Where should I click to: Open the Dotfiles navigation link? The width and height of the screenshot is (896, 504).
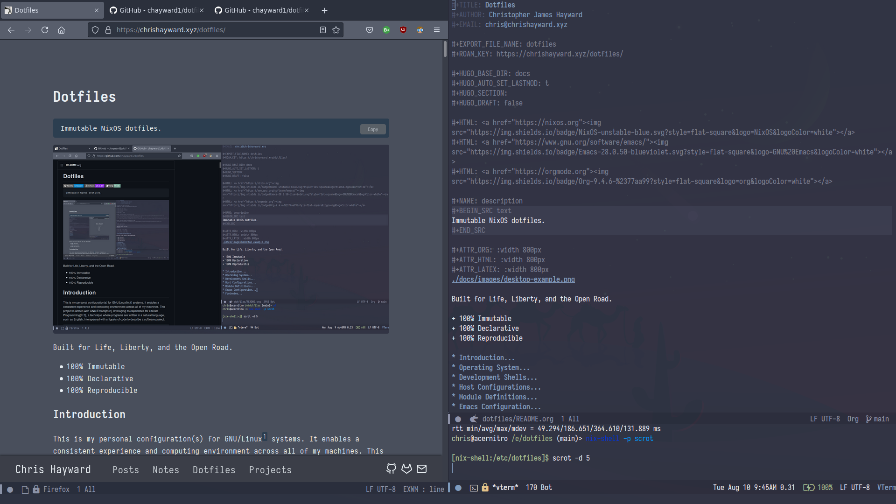pyautogui.click(x=214, y=469)
